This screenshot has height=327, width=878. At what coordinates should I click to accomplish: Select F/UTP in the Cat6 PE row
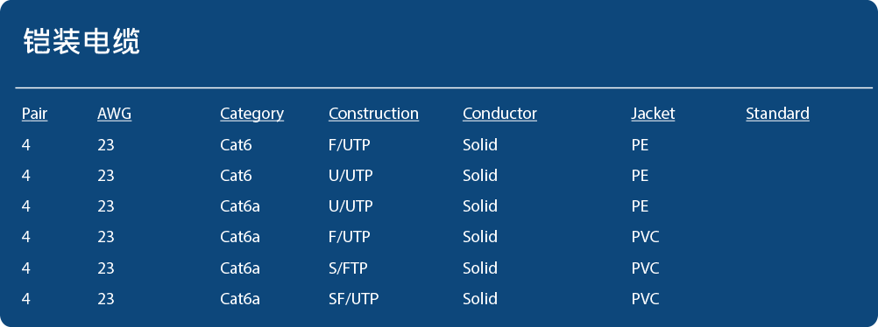pyautogui.click(x=350, y=145)
